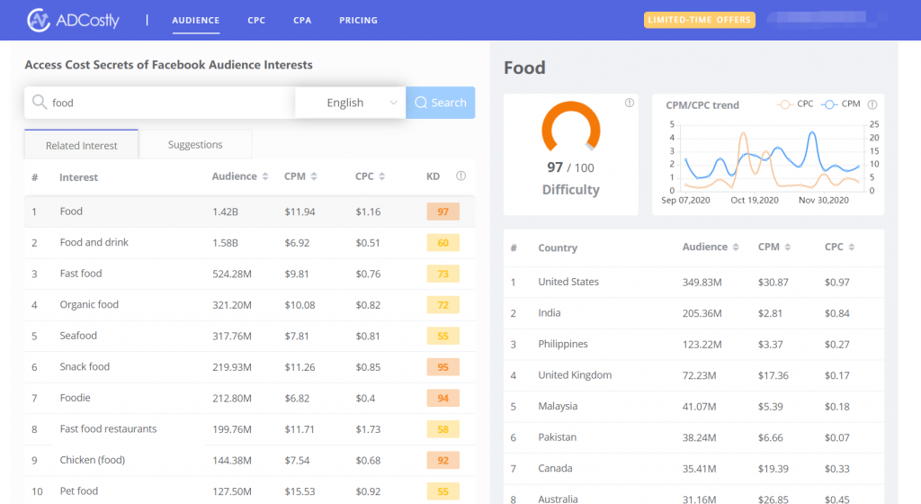Open the PRICING nav item
The width and height of the screenshot is (921, 504).
point(358,20)
